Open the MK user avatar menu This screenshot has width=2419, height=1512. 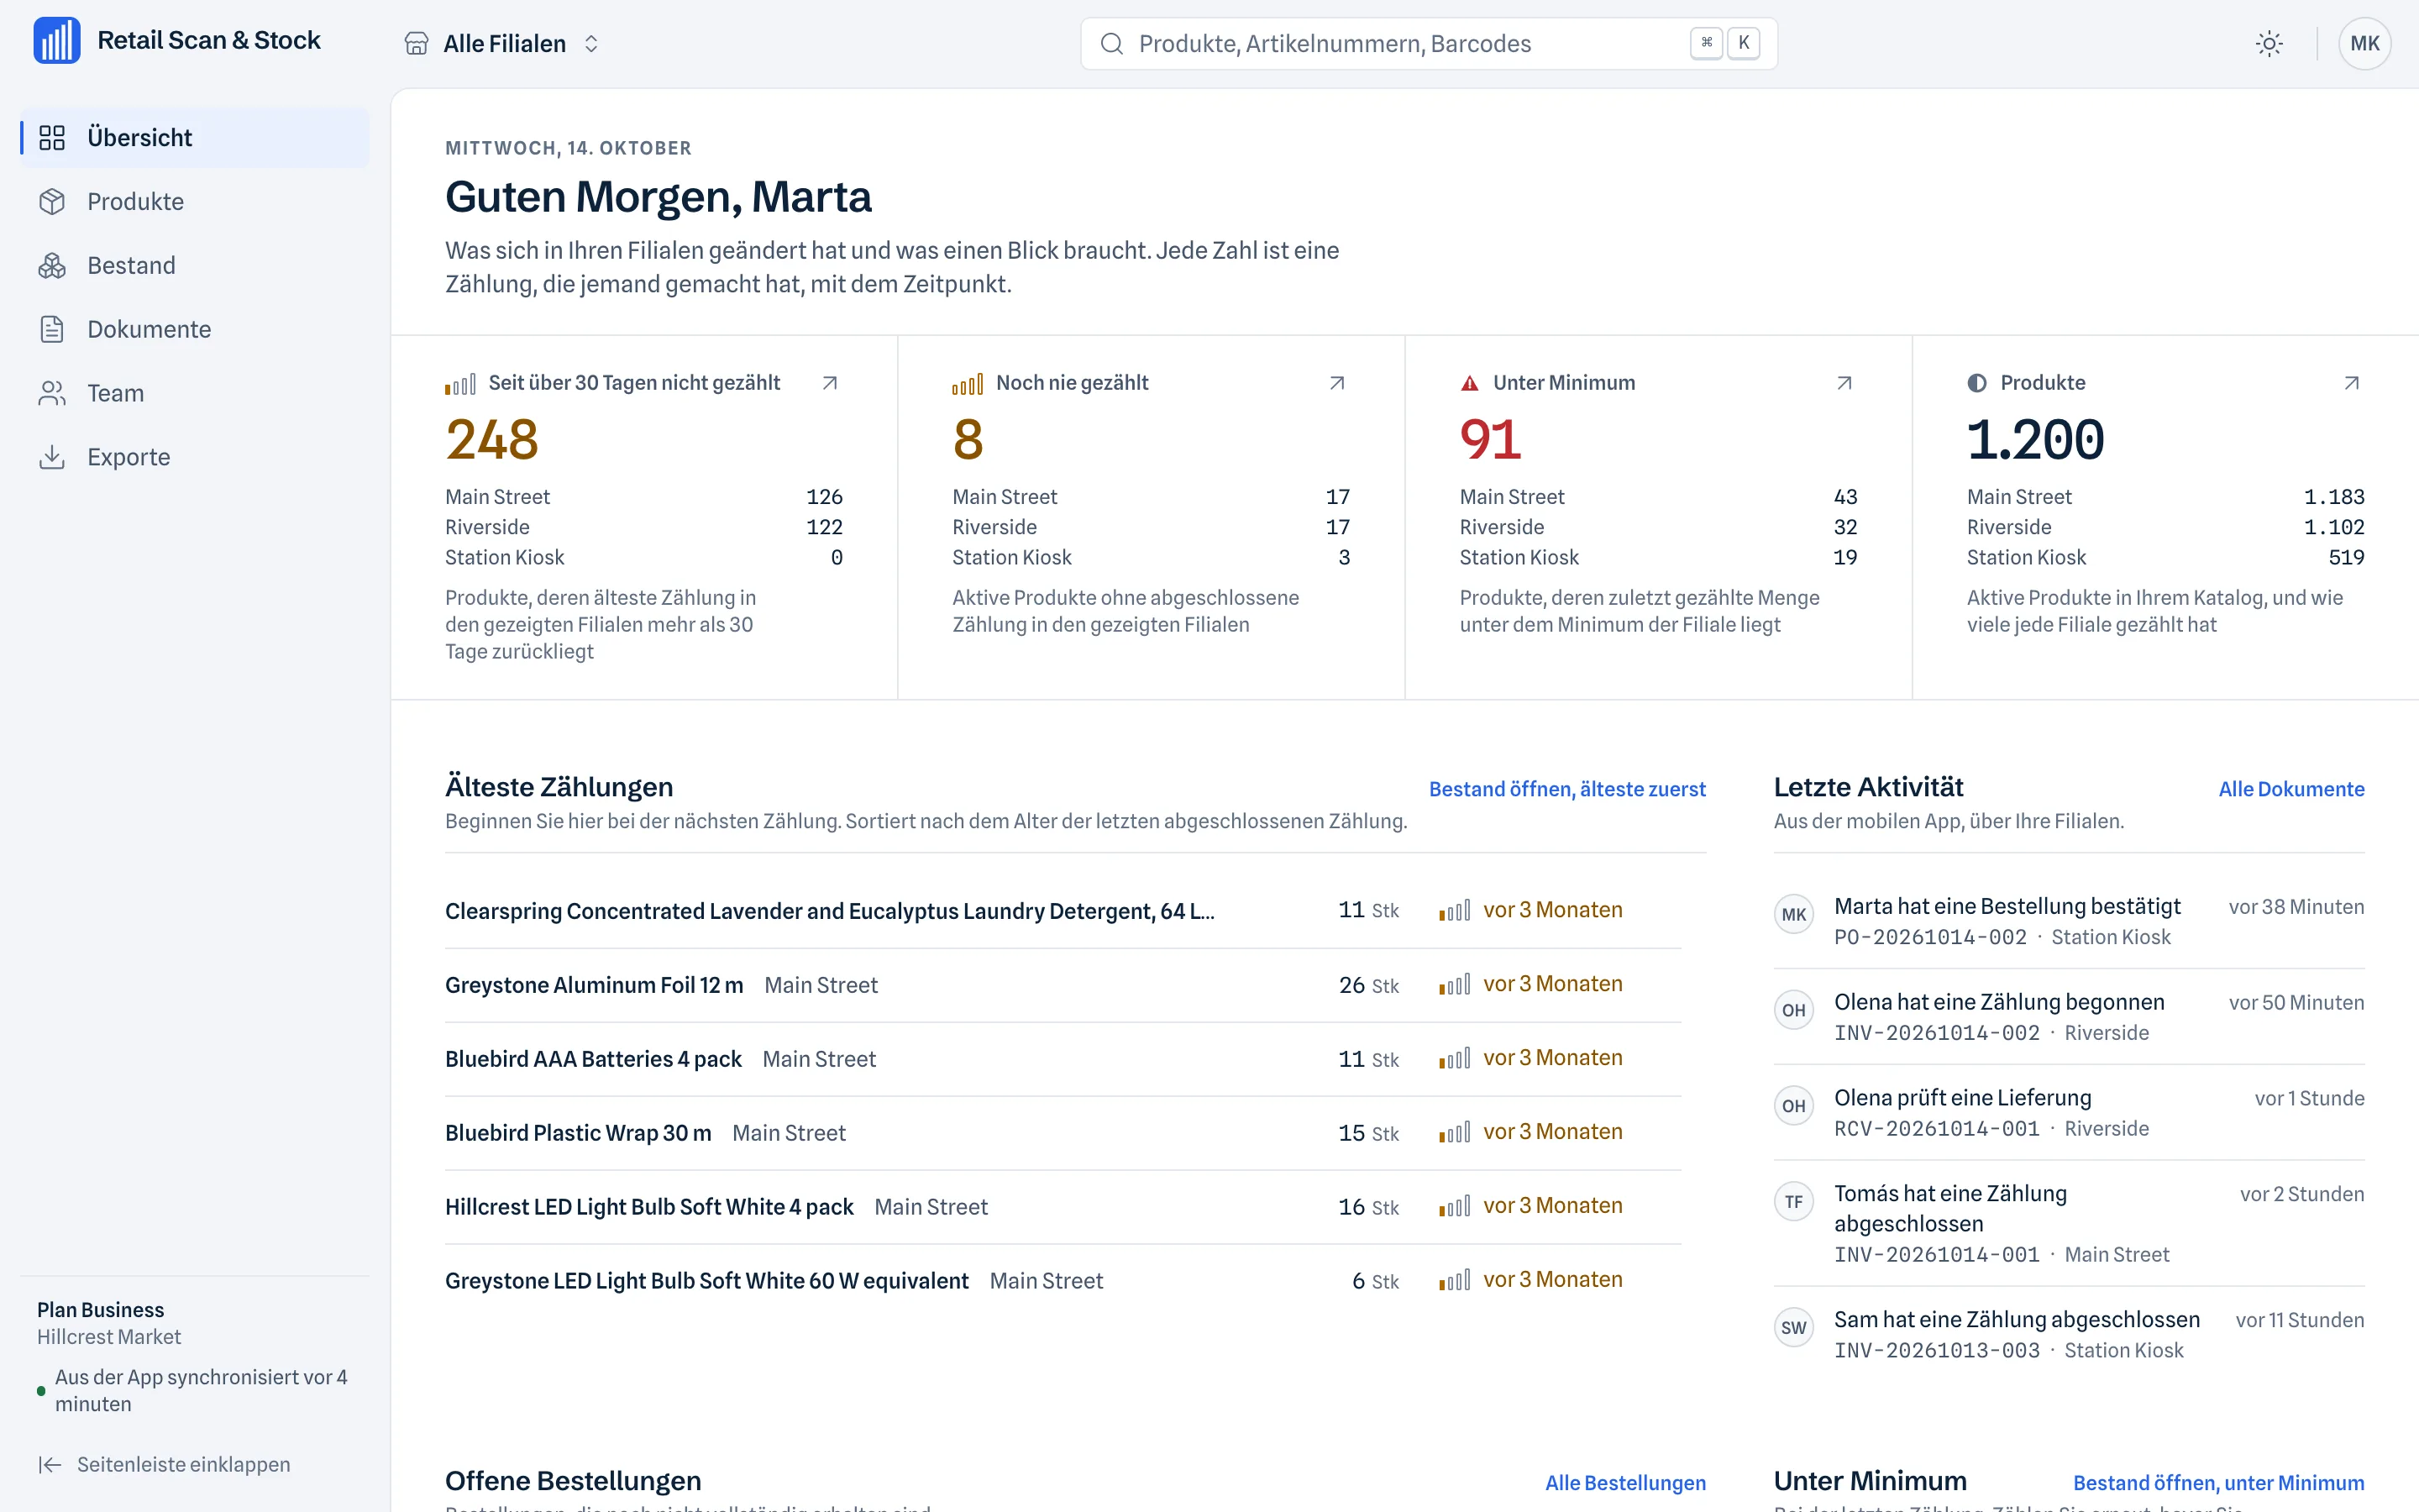[2364, 44]
